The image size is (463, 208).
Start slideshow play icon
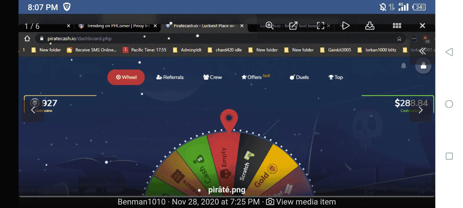346,25
